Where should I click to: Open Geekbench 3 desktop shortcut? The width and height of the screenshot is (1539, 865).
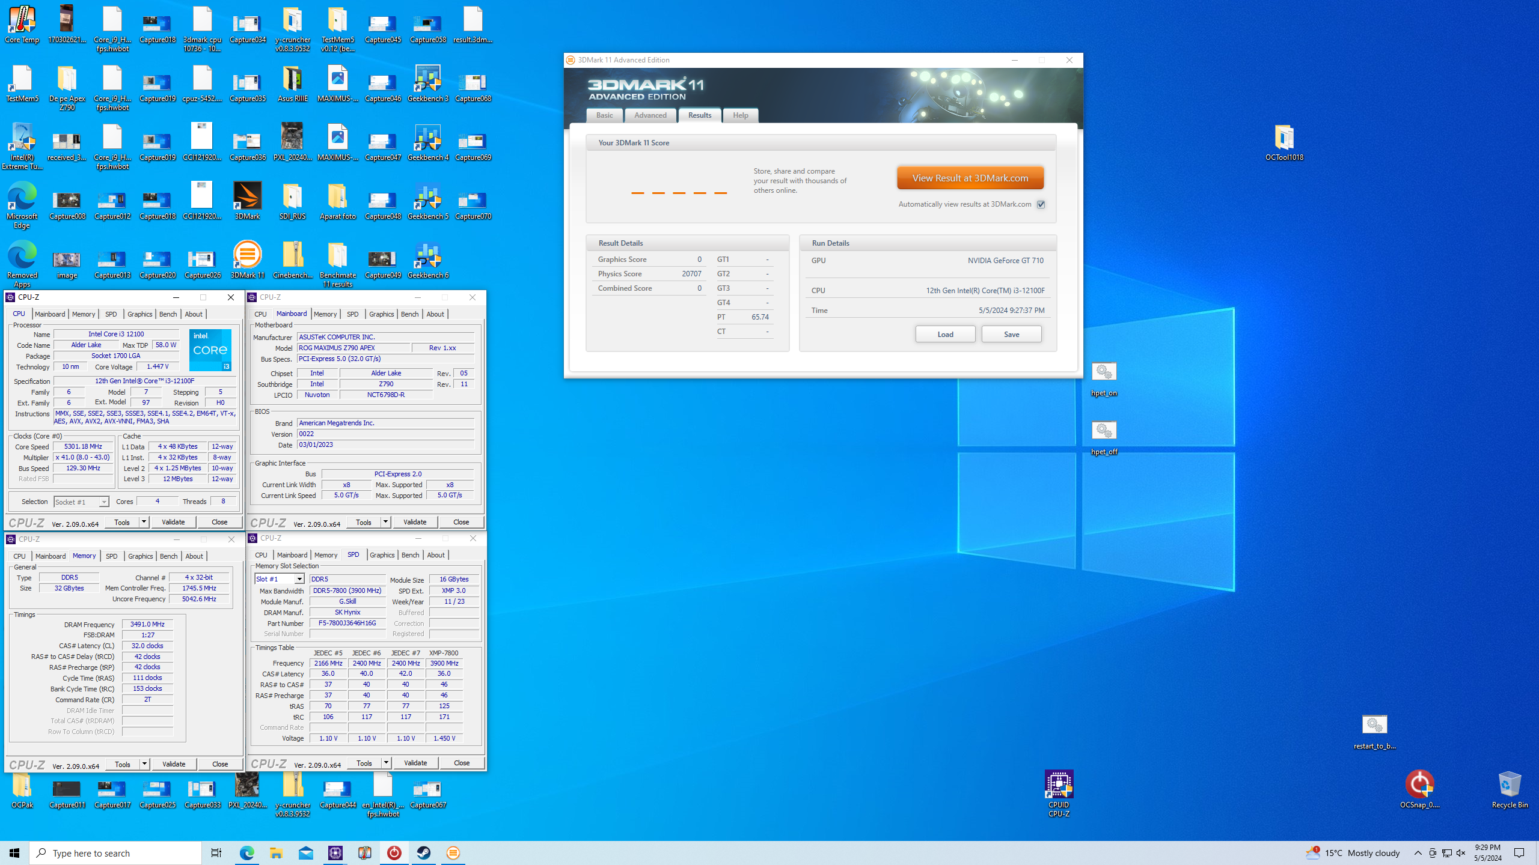point(428,83)
